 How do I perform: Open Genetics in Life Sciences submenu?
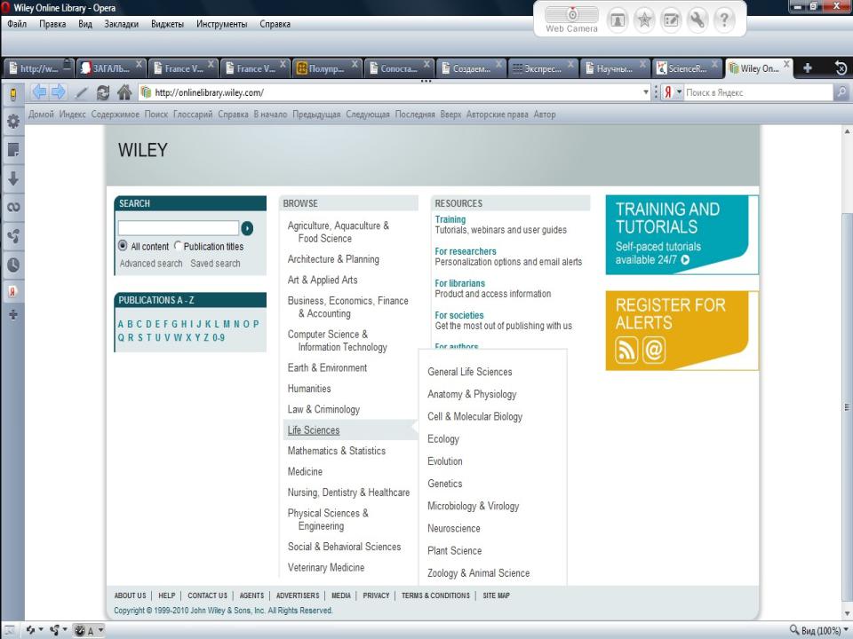445,484
